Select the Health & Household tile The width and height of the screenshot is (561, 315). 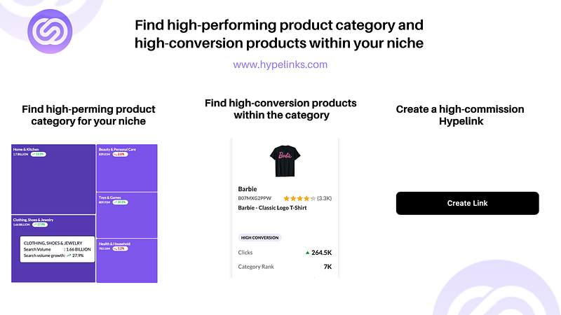coord(126,262)
